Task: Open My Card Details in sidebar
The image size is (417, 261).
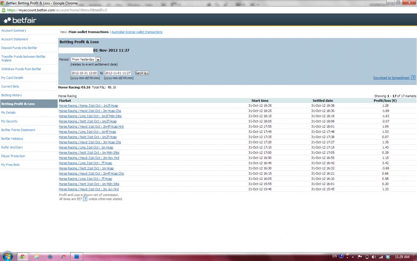Action: pos(12,78)
